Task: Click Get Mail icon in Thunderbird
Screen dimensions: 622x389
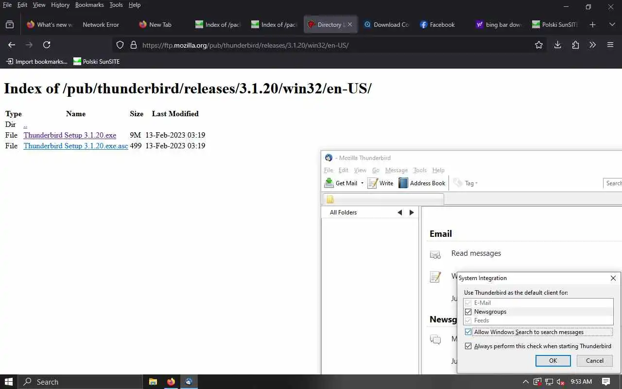Action: (329, 183)
